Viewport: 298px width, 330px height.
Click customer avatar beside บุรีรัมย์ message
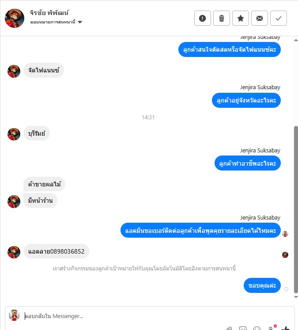point(14,134)
